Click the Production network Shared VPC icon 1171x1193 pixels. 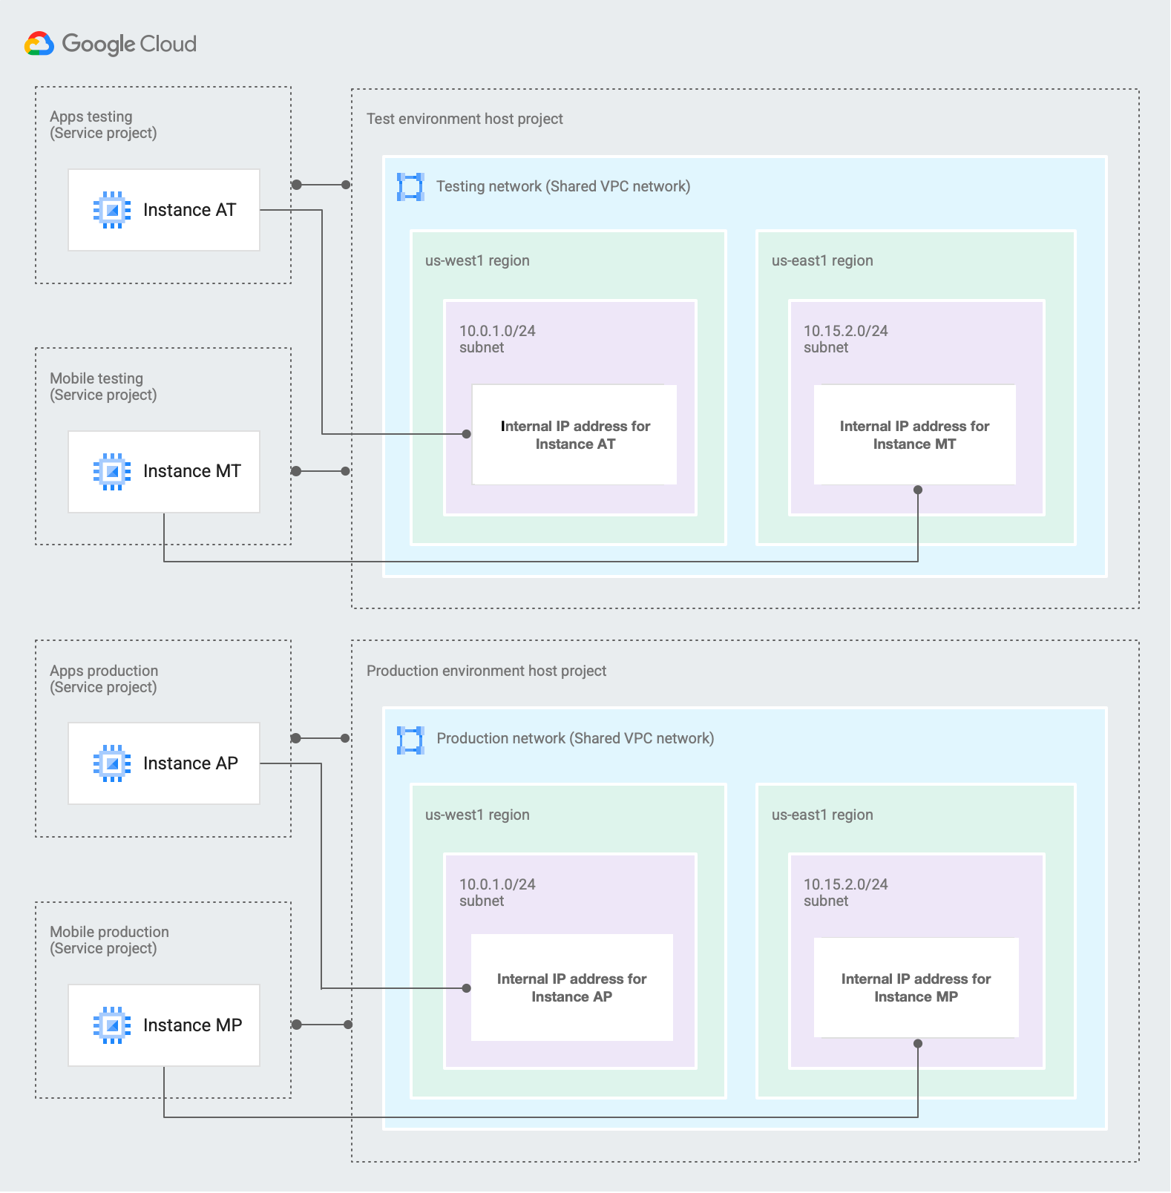tap(410, 740)
